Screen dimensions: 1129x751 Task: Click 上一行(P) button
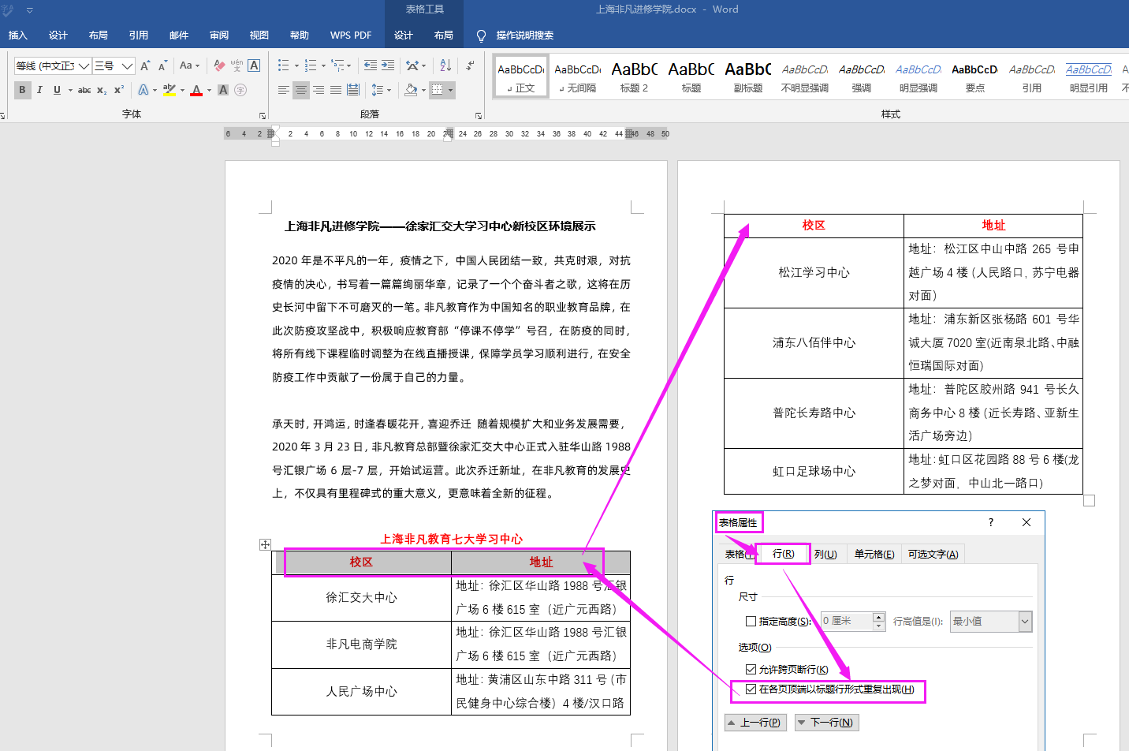pos(755,722)
